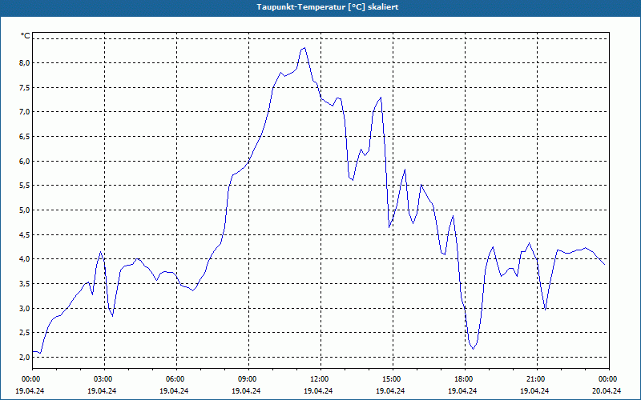Viewport: 641px width, 400px height.
Task: Click the 5,5 y-axis label
Action: (x=25, y=186)
